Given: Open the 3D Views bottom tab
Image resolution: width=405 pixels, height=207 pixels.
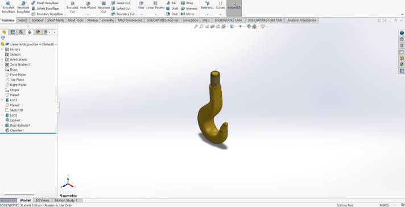Looking at the screenshot, I should [42, 200].
